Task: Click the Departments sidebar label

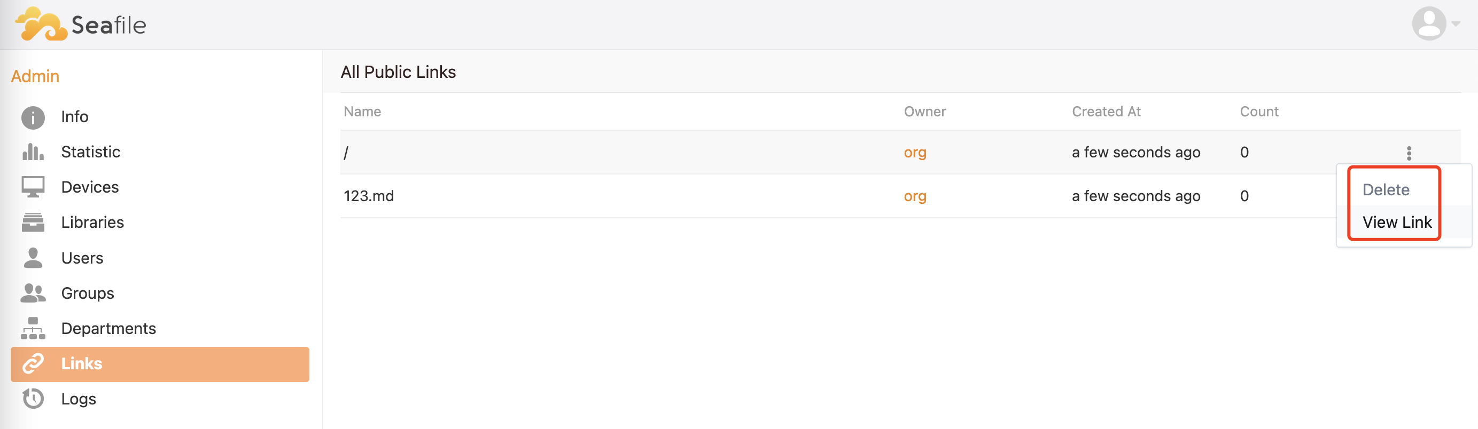Action: tap(108, 328)
